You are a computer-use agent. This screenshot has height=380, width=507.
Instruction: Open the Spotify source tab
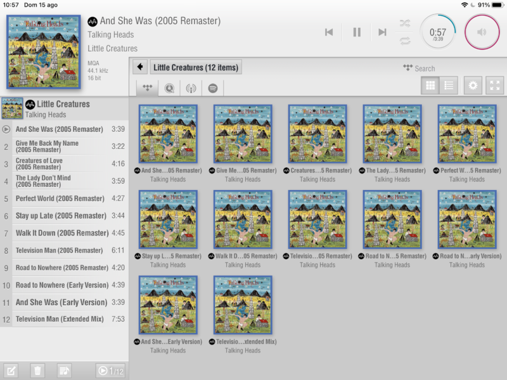coord(213,88)
